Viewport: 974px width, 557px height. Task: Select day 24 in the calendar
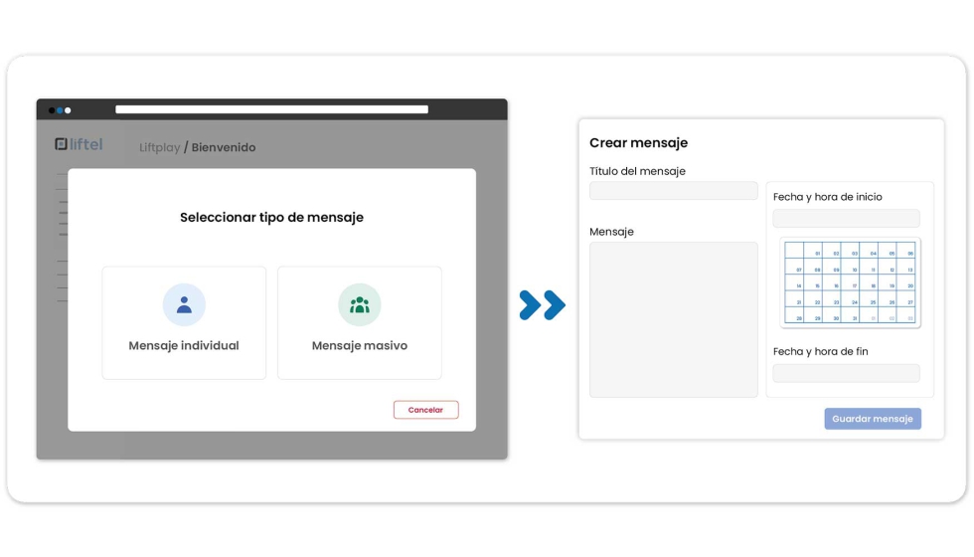[850, 301]
